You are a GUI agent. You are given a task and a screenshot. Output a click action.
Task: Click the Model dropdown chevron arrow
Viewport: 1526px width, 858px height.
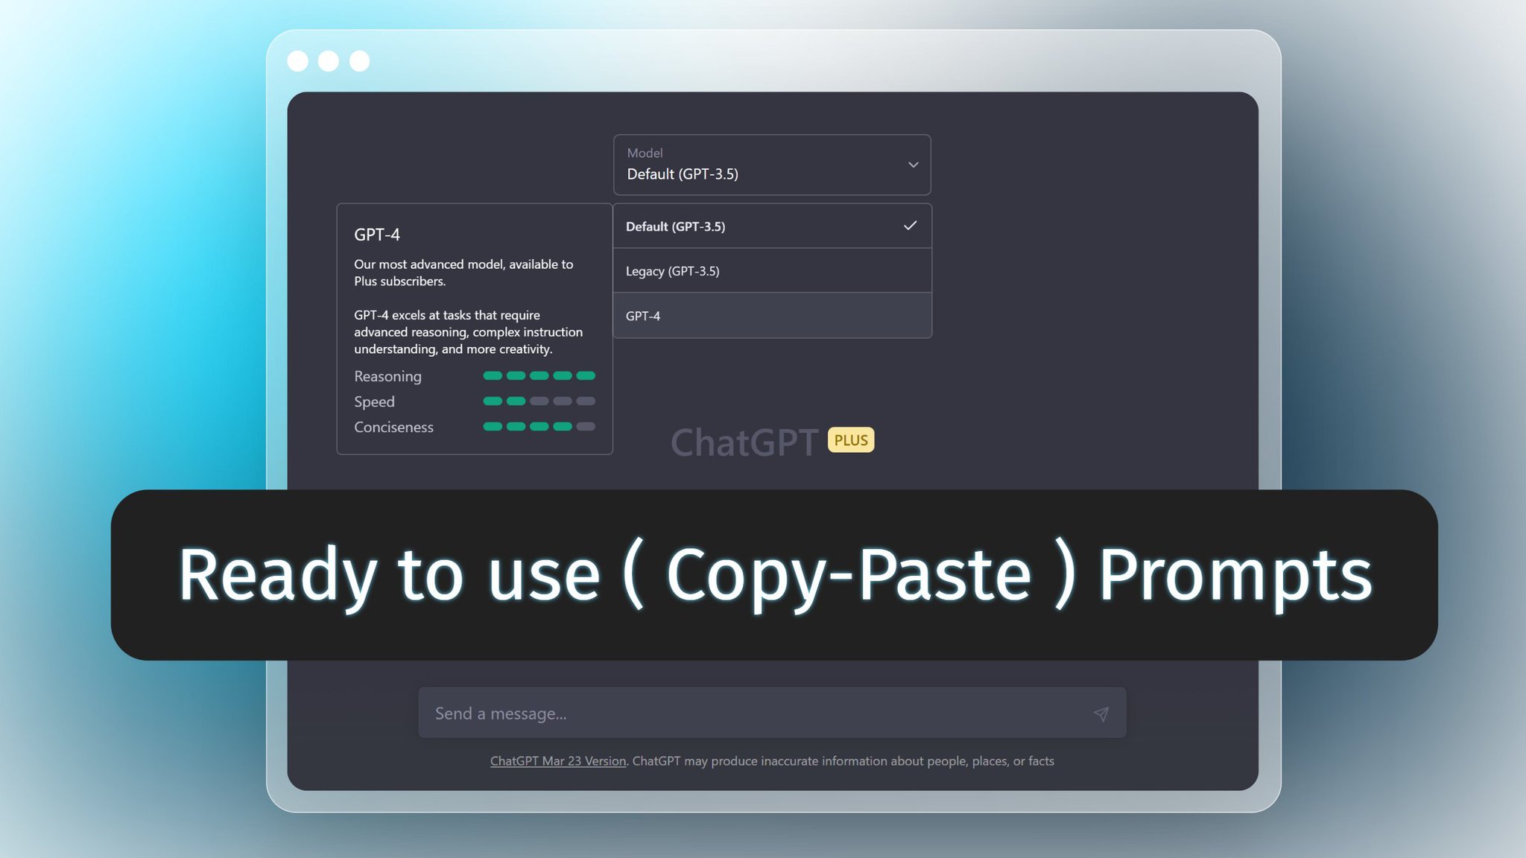click(x=913, y=165)
